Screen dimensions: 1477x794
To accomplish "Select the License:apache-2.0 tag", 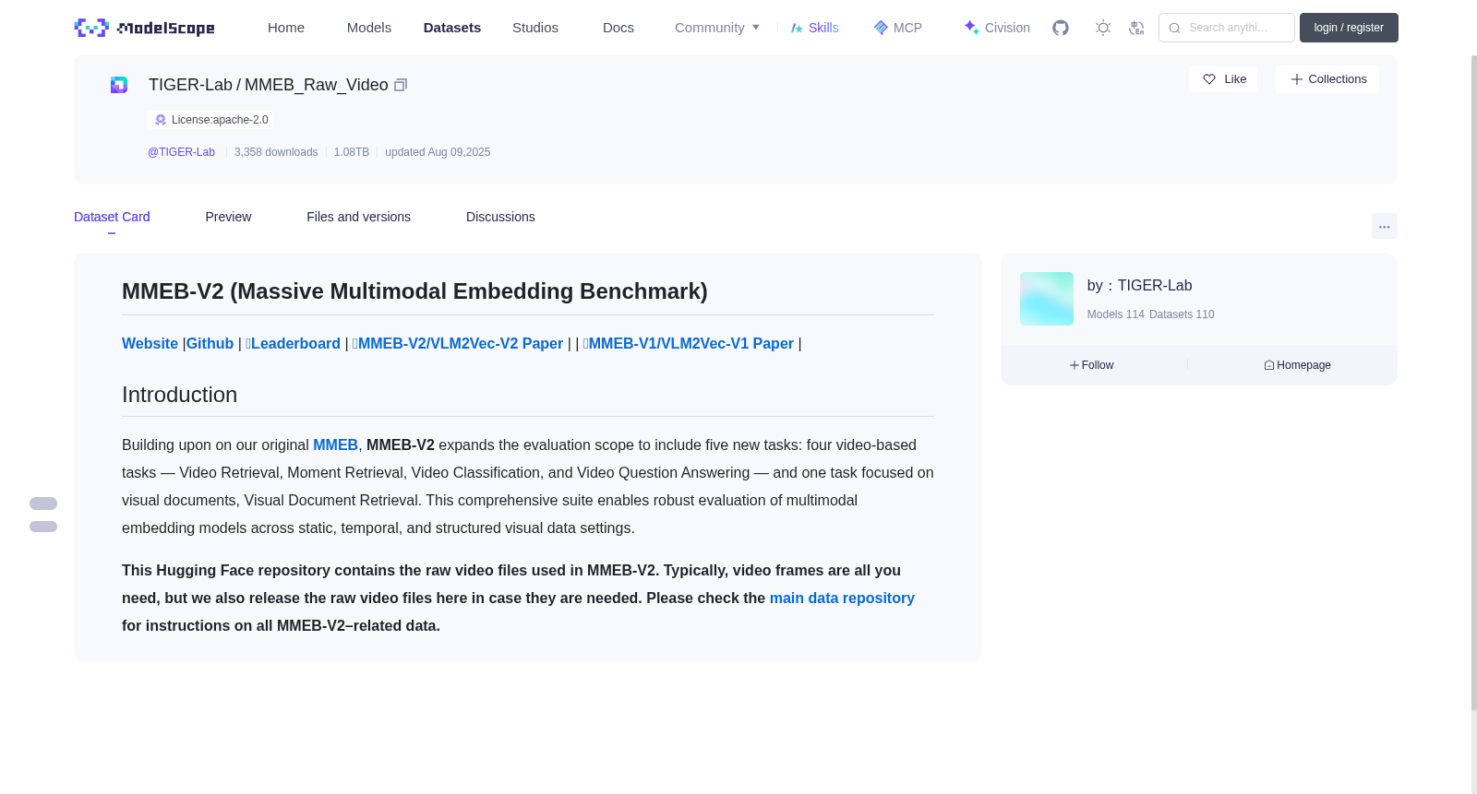I will pos(210,120).
